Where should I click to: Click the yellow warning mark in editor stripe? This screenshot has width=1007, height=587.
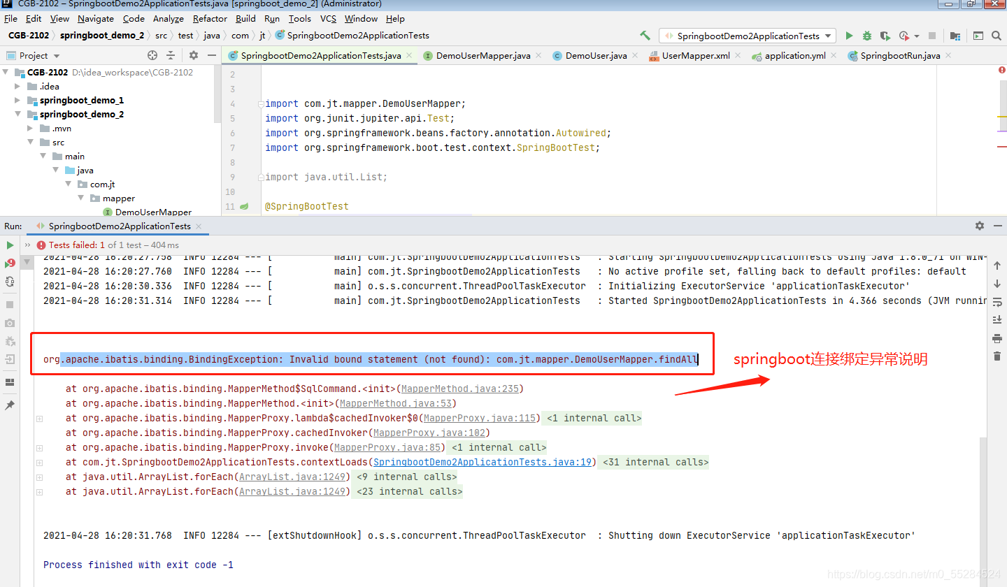point(1001,117)
